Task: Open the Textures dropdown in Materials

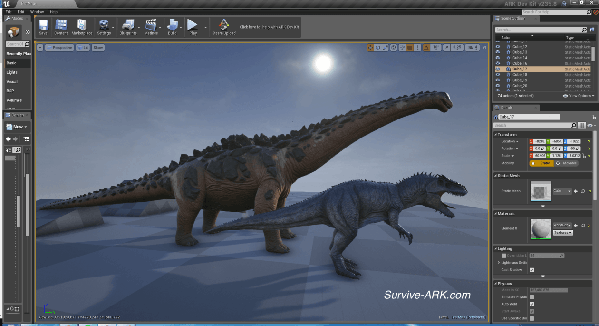Action: (563, 233)
